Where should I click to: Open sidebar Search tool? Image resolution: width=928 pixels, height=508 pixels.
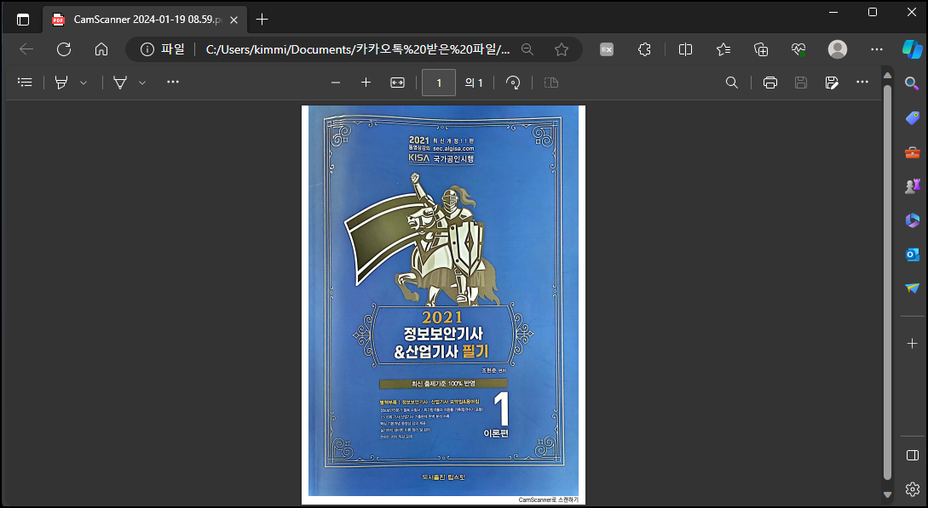(x=912, y=83)
